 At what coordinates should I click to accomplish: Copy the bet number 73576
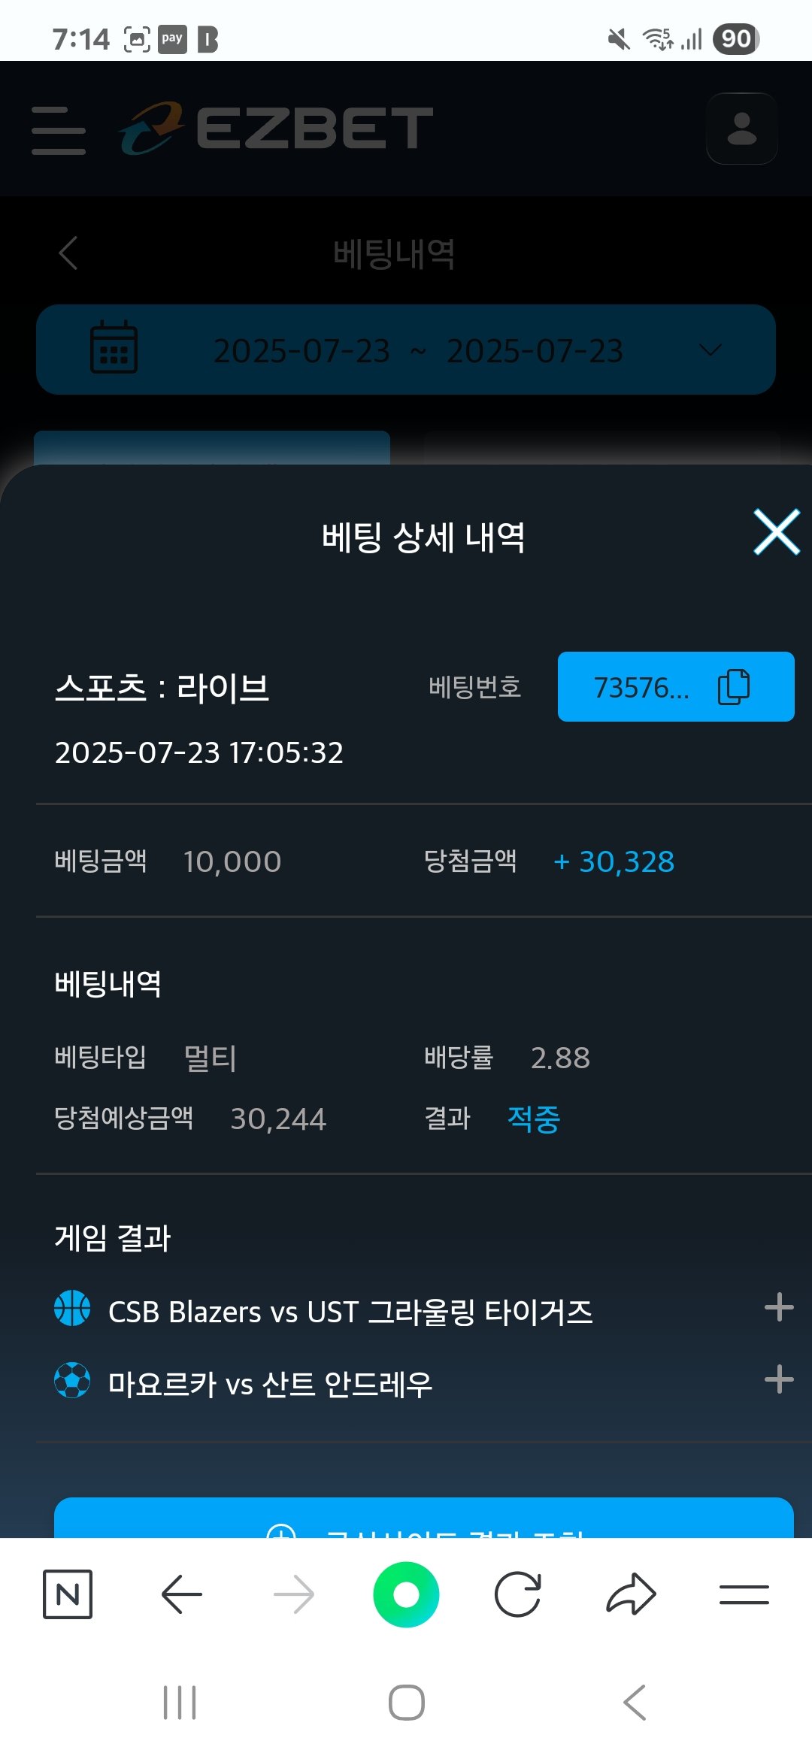pos(734,687)
